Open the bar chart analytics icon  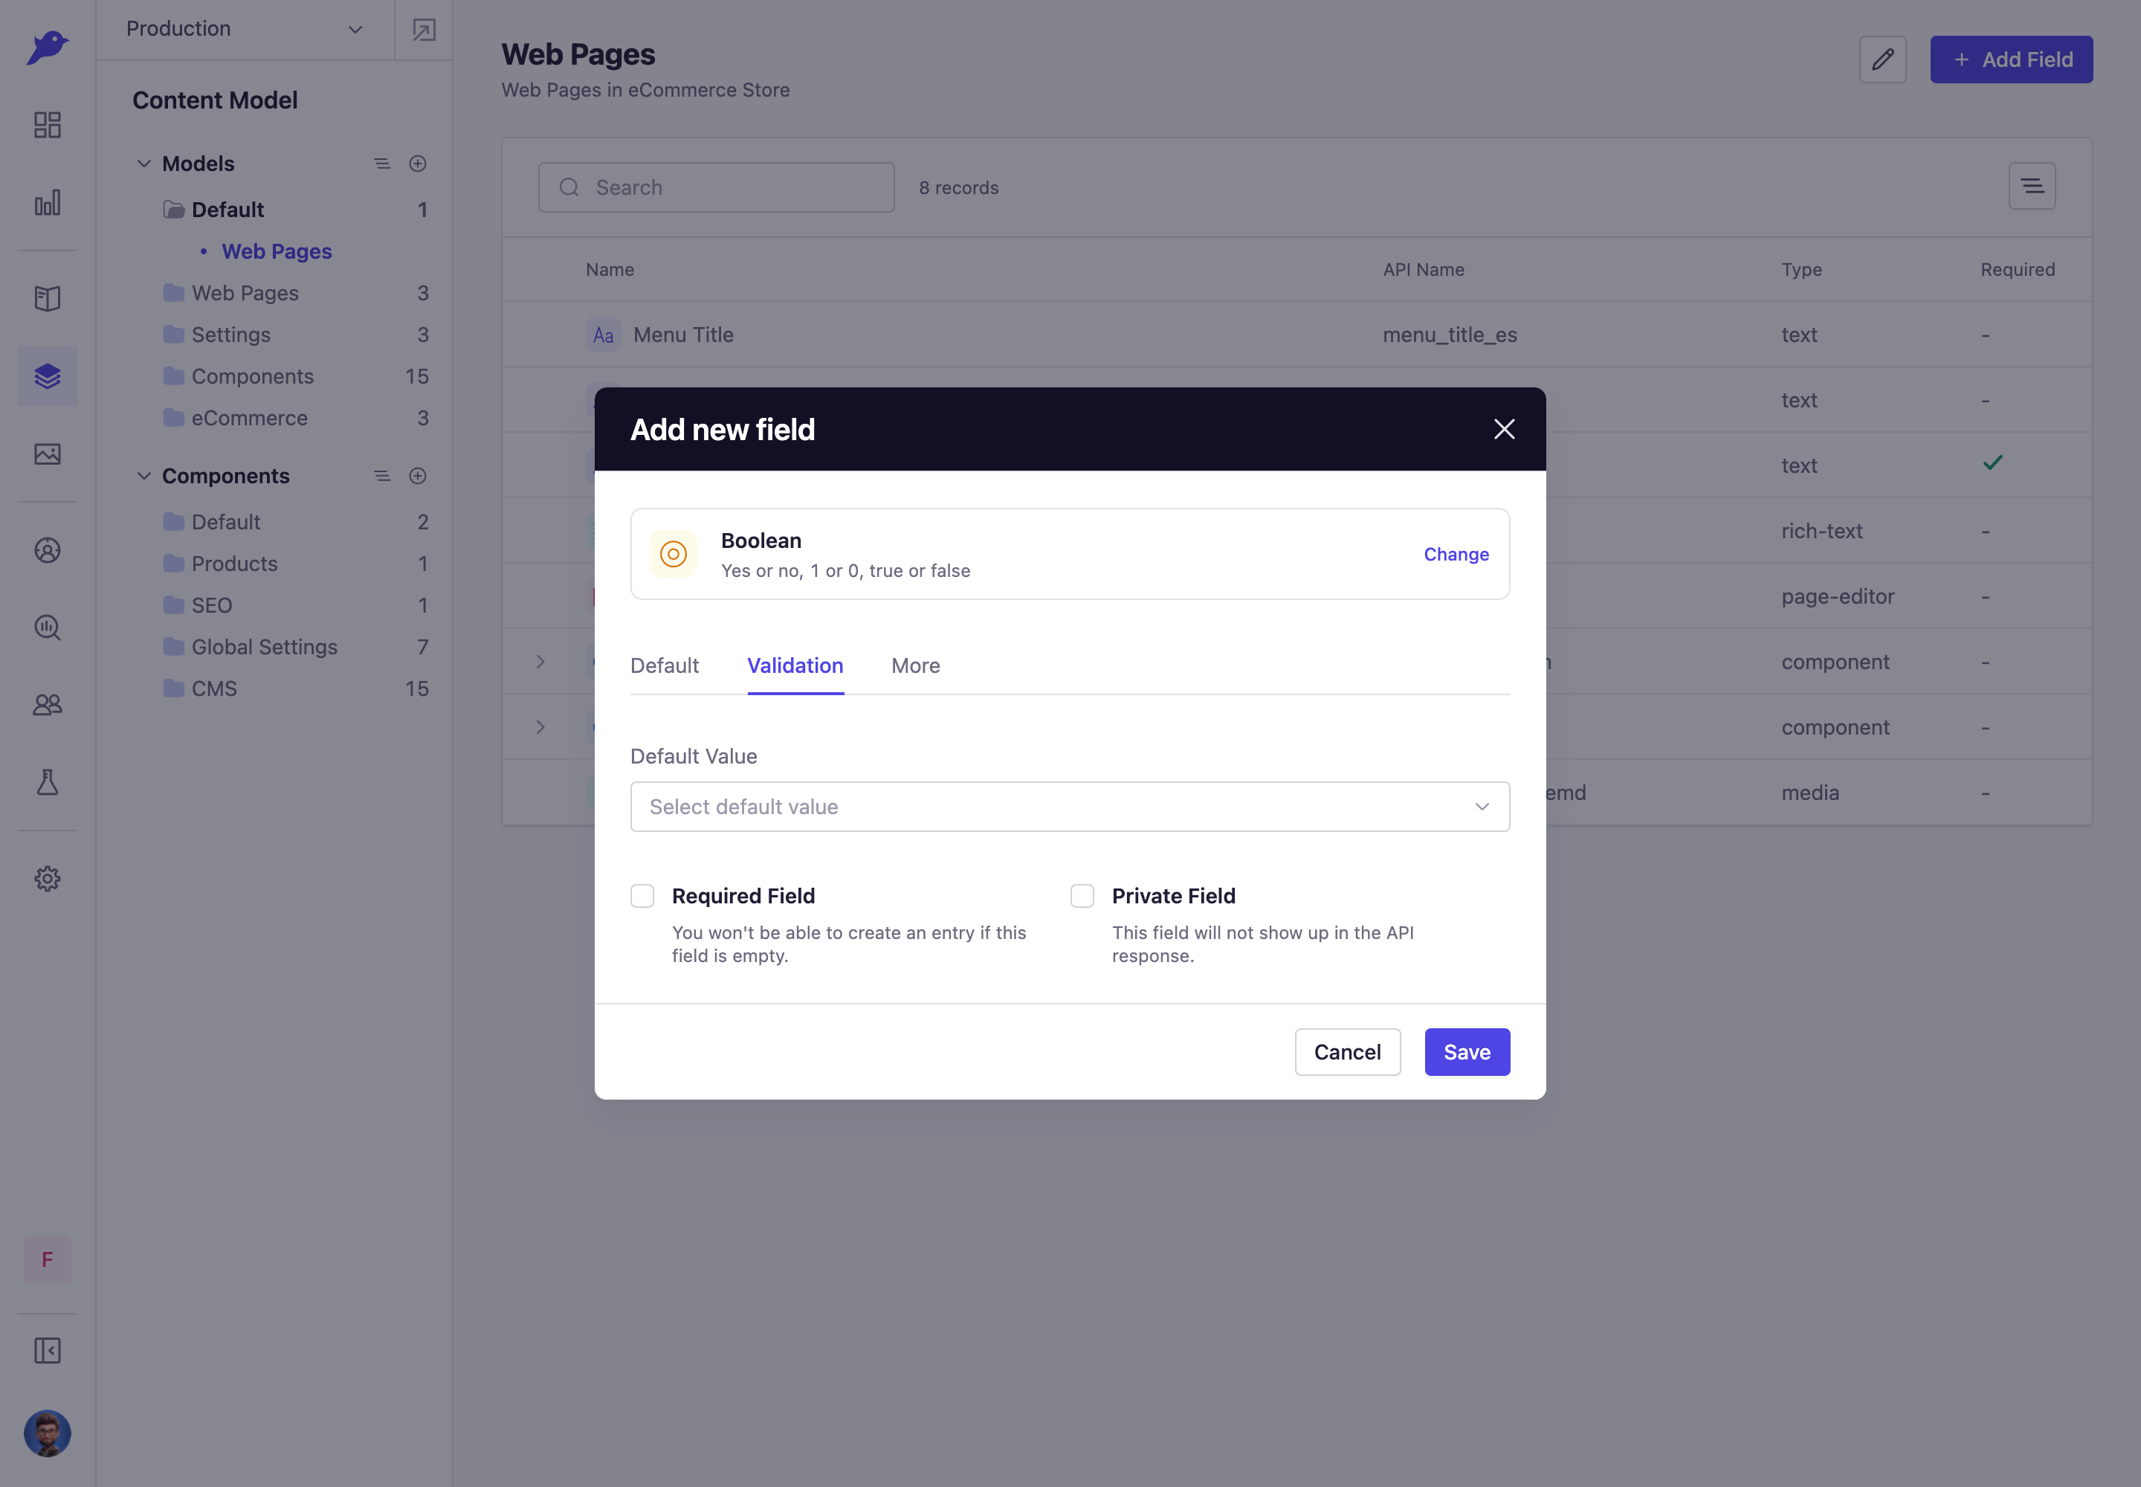tap(48, 202)
